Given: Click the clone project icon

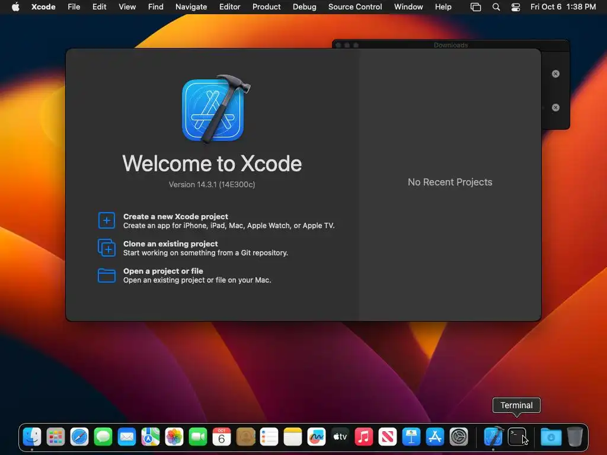Looking at the screenshot, I should coord(107,248).
